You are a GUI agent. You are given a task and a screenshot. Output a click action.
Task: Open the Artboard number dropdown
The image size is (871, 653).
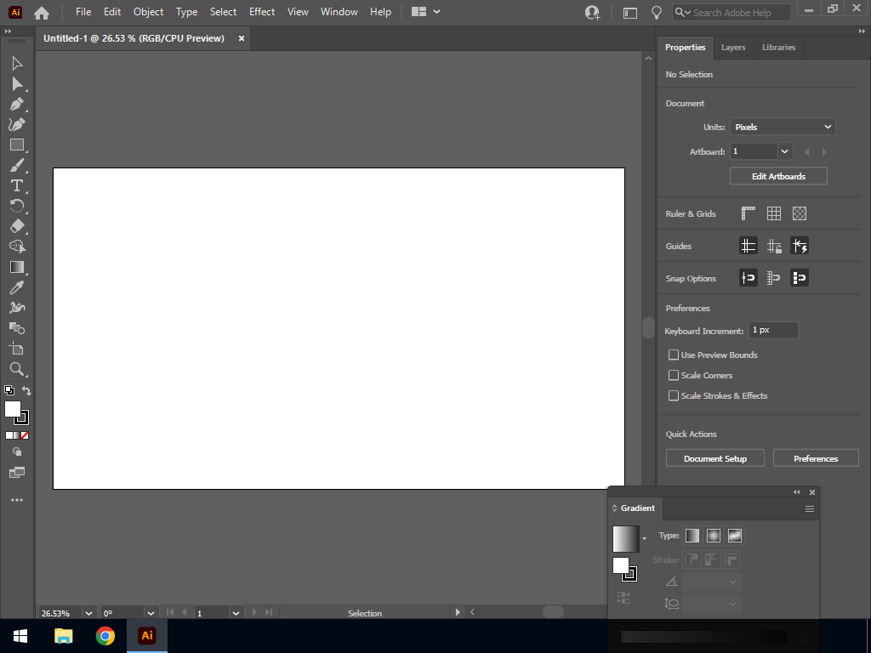tap(784, 151)
